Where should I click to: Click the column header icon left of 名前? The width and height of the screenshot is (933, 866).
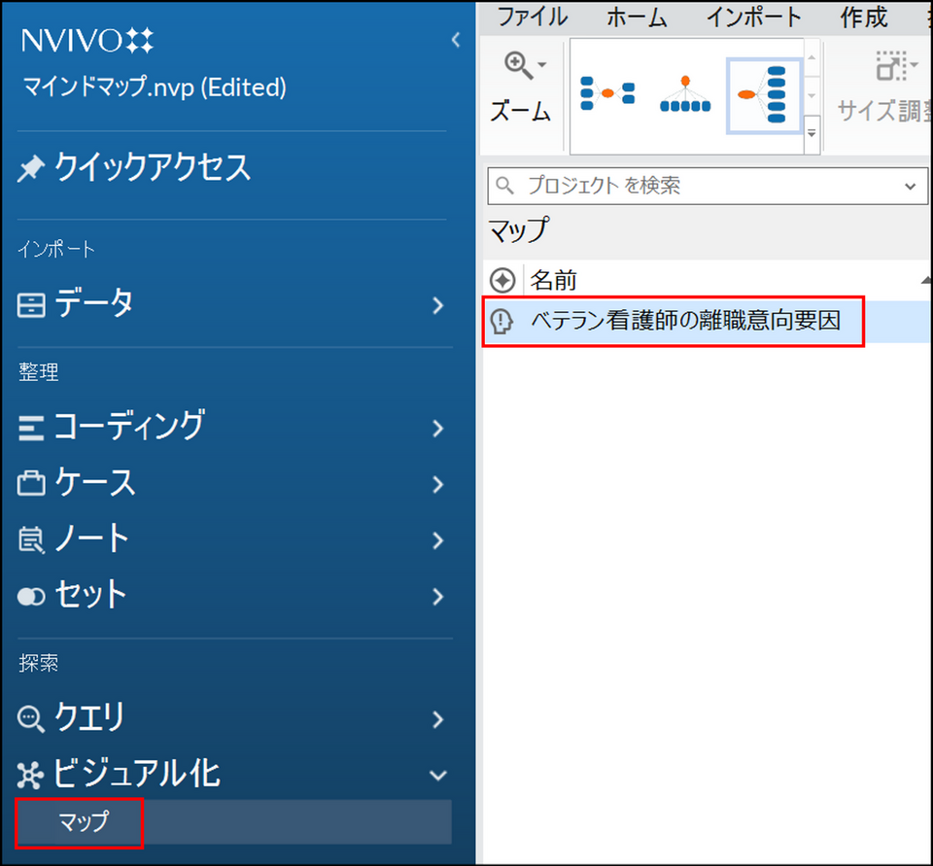pos(502,281)
